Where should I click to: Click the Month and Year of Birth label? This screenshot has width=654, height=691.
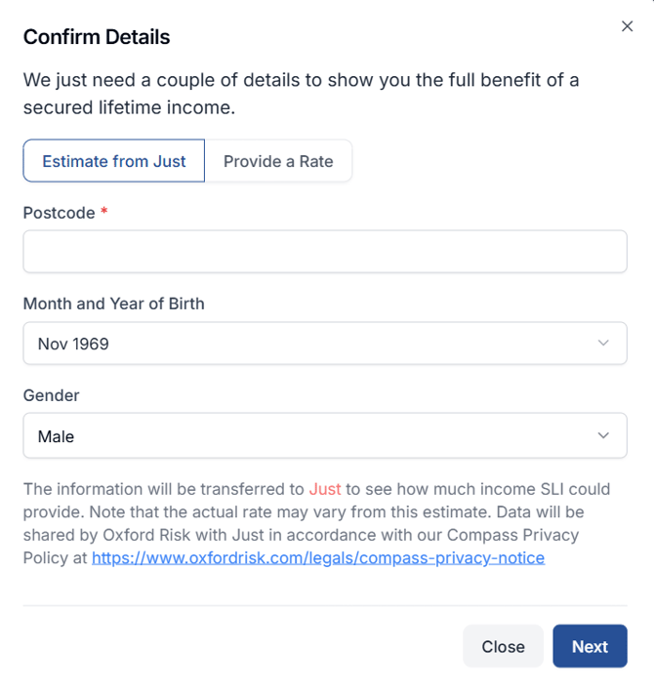click(x=114, y=304)
